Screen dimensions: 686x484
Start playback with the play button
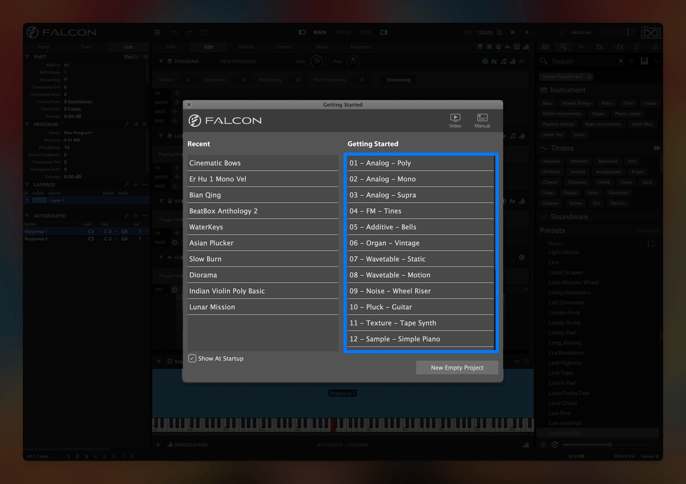[527, 32]
